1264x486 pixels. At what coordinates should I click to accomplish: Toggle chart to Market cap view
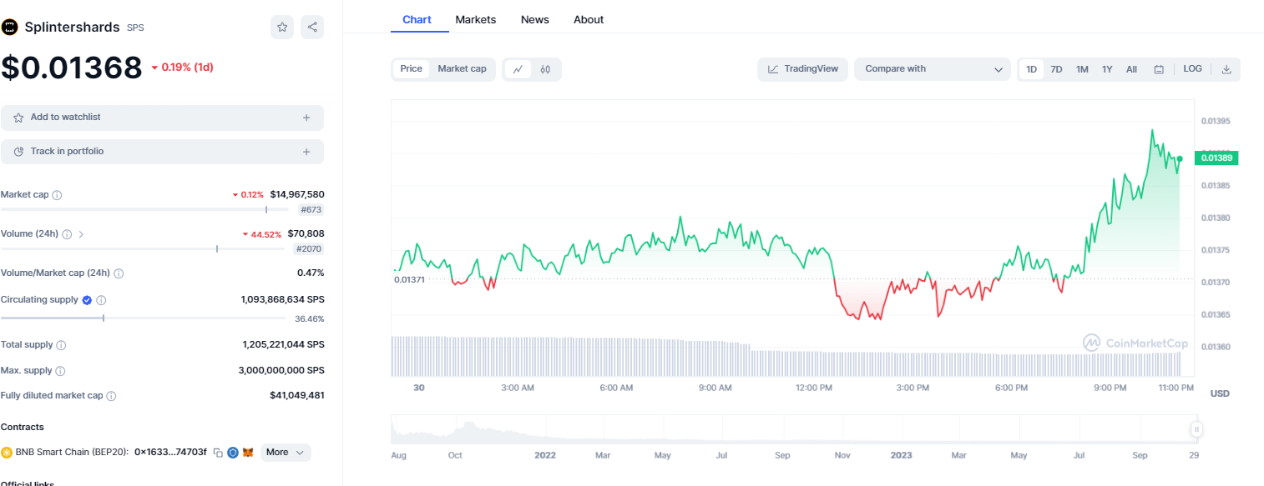click(x=462, y=69)
